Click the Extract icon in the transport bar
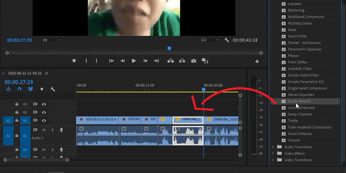This screenshot has height=173, width=346. (x=182, y=61)
